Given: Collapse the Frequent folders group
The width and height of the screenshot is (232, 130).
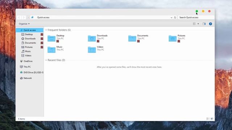Looking at the screenshot, I should [46, 30].
